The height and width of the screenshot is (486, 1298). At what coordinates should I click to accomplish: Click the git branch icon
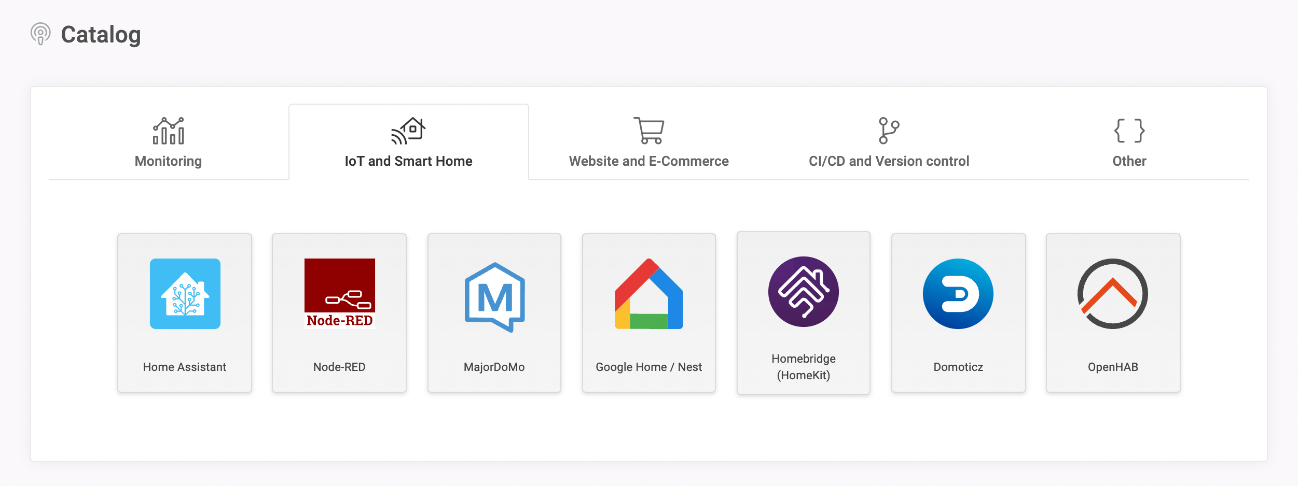click(889, 131)
